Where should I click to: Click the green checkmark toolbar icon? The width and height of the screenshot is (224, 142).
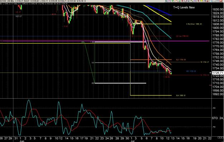click(x=172, y=1)
